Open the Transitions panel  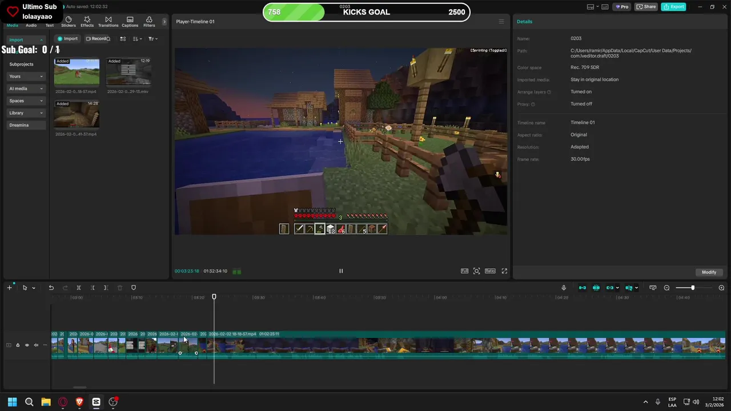click(108, 22)
